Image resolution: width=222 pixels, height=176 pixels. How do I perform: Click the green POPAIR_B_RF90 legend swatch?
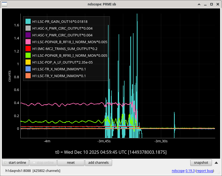(28, 55)
